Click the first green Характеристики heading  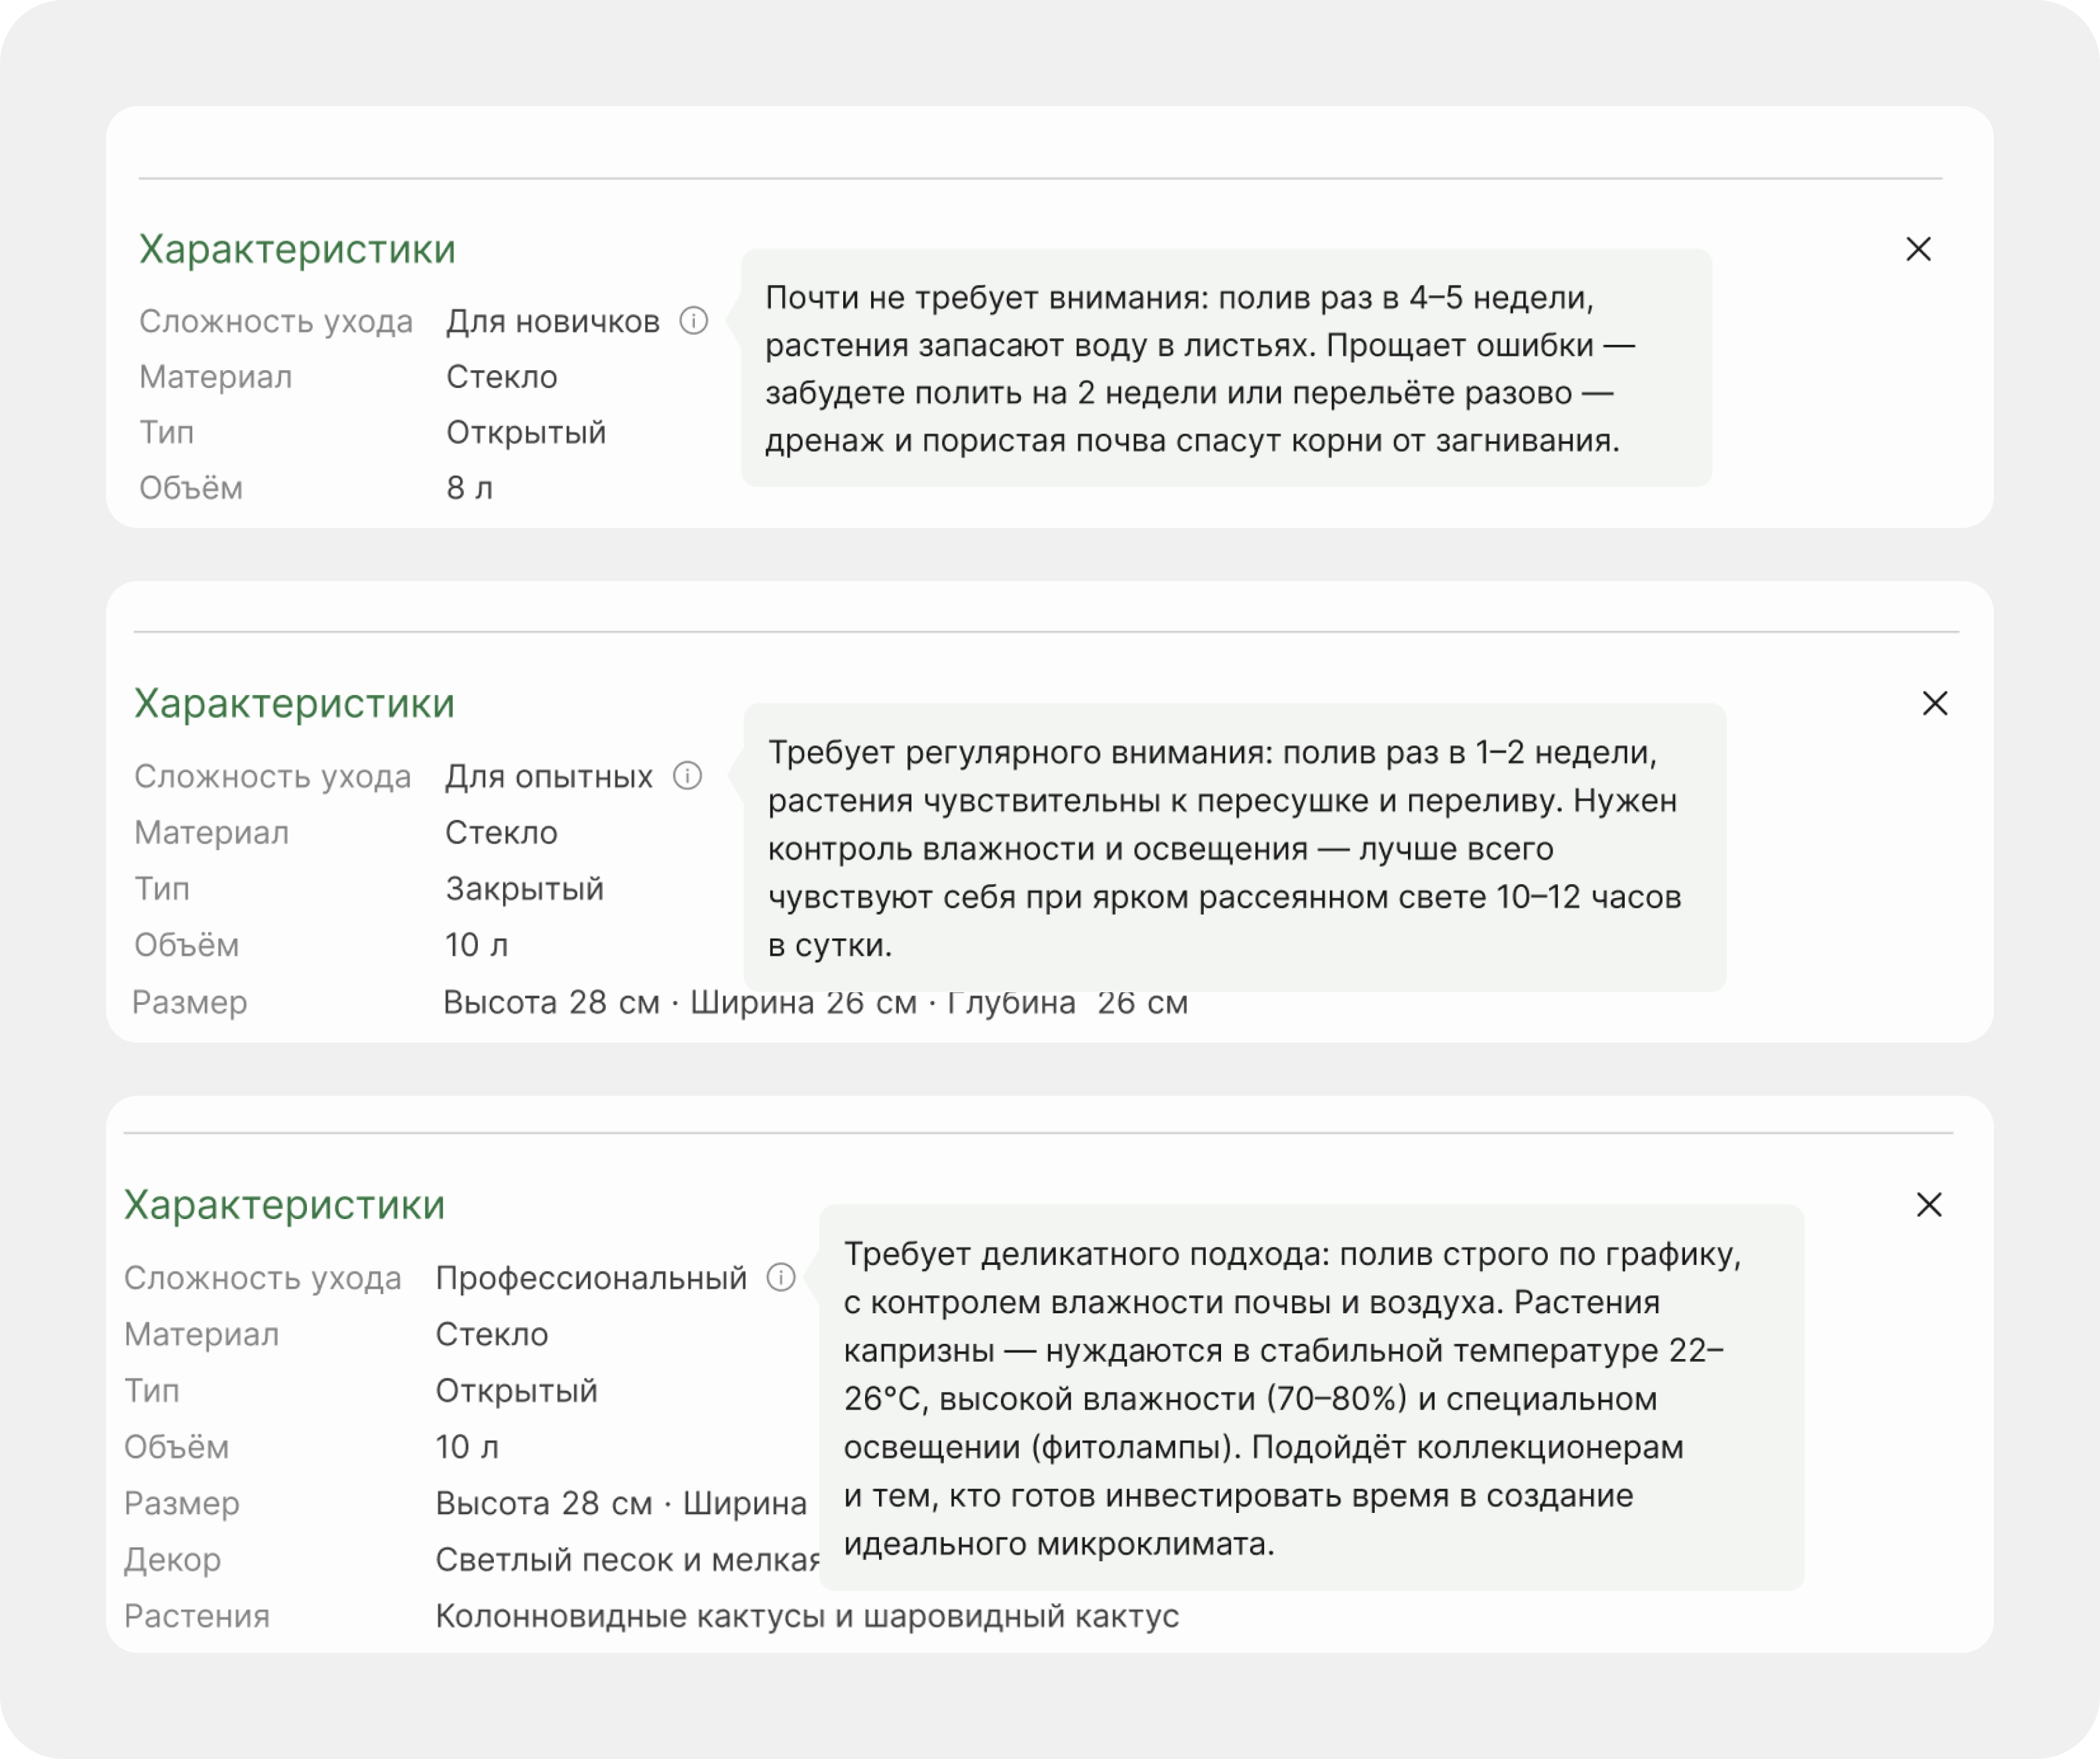click(x=297, y=249)
